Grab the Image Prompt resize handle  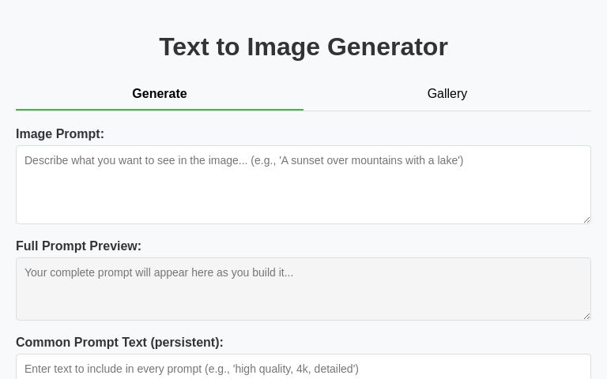(586, 220)
